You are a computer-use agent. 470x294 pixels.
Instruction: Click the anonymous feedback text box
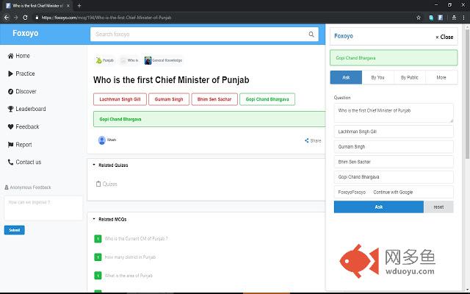pos(43,208)
